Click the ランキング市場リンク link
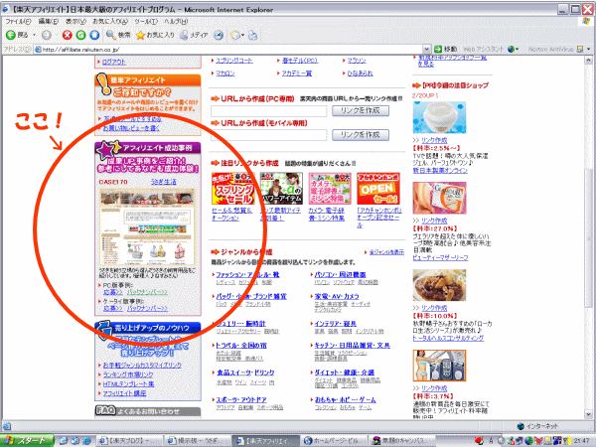Image resolution: width=596 pixels, height=447 pixels. click(x=128, y=374)
